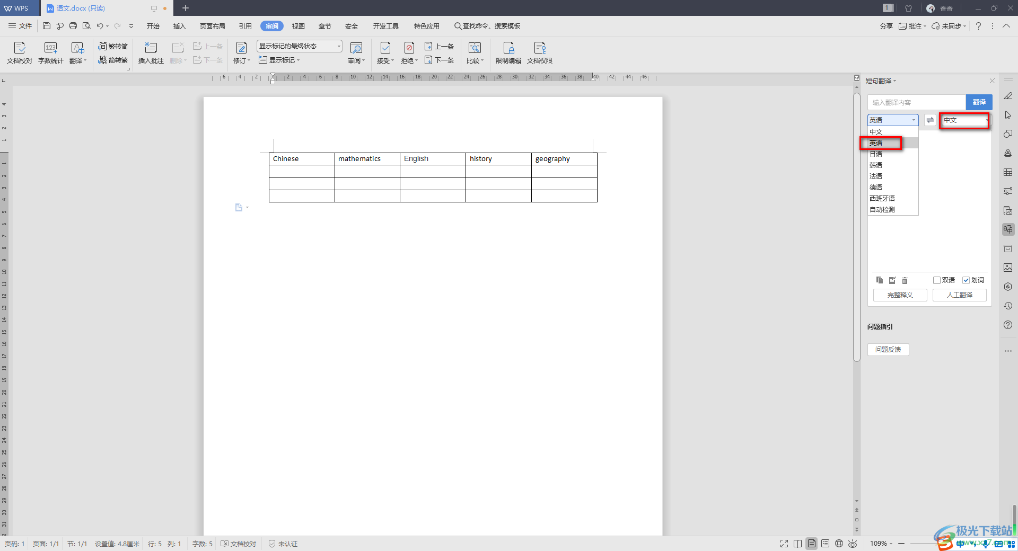Choose 日语 from the language list
Viewport: 1018px width, 551px height.
pos(893,154)
